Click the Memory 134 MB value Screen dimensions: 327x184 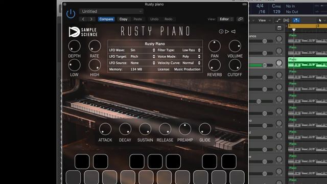tap(136, 70)
